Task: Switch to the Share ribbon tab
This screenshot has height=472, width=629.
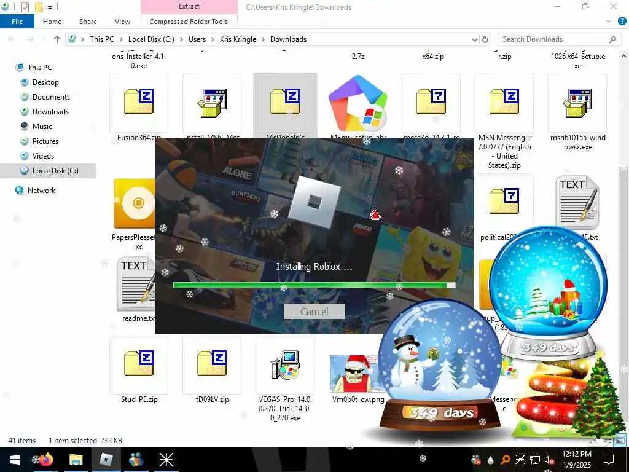Action: point(88,22)
